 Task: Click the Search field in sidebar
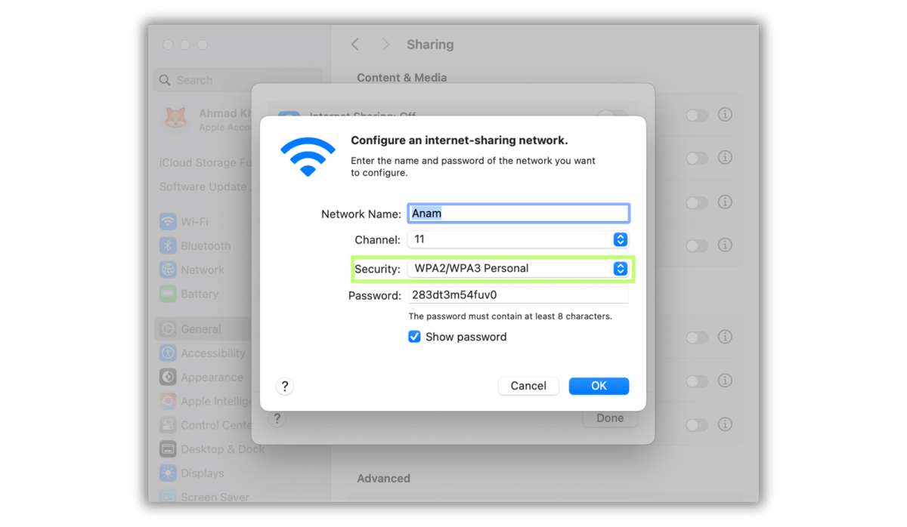(238, 80)
